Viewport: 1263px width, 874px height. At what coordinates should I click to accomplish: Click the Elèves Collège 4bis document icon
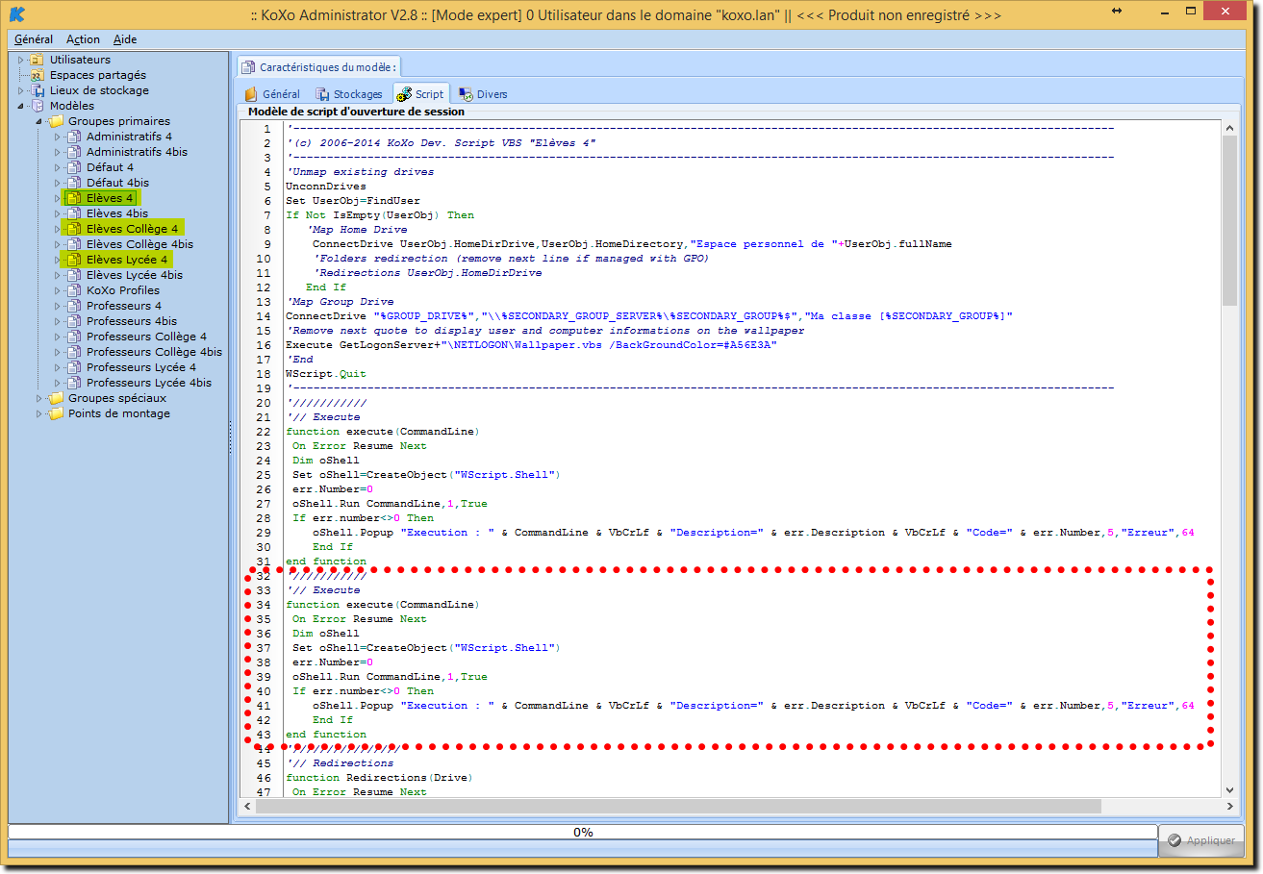pos(73,244)
